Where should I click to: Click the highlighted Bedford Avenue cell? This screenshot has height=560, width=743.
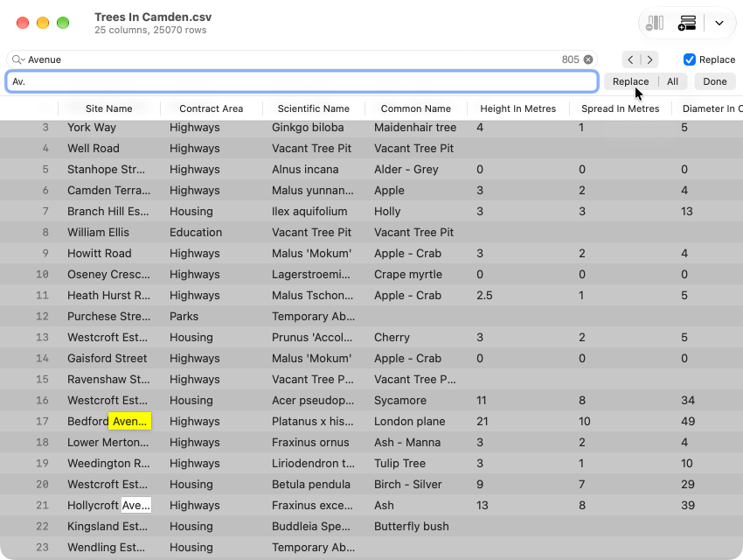point(109,421)
